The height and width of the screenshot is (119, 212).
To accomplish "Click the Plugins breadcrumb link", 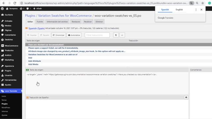I will pyautogui.click(x=30, y=16).
